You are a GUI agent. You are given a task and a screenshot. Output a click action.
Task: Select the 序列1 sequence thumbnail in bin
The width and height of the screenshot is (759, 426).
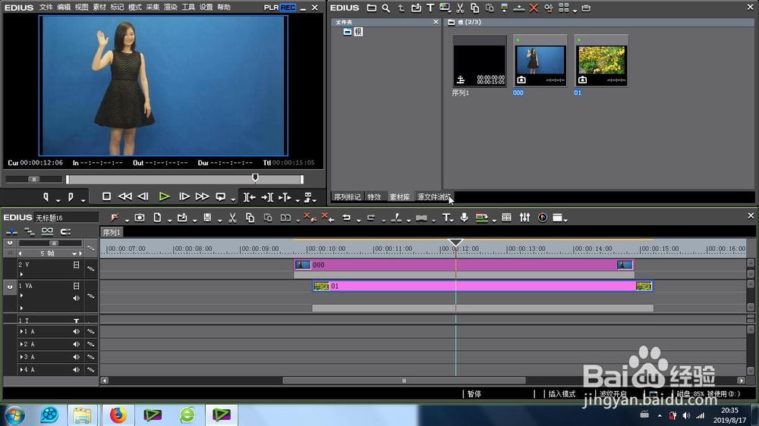(x=479, y=61)
